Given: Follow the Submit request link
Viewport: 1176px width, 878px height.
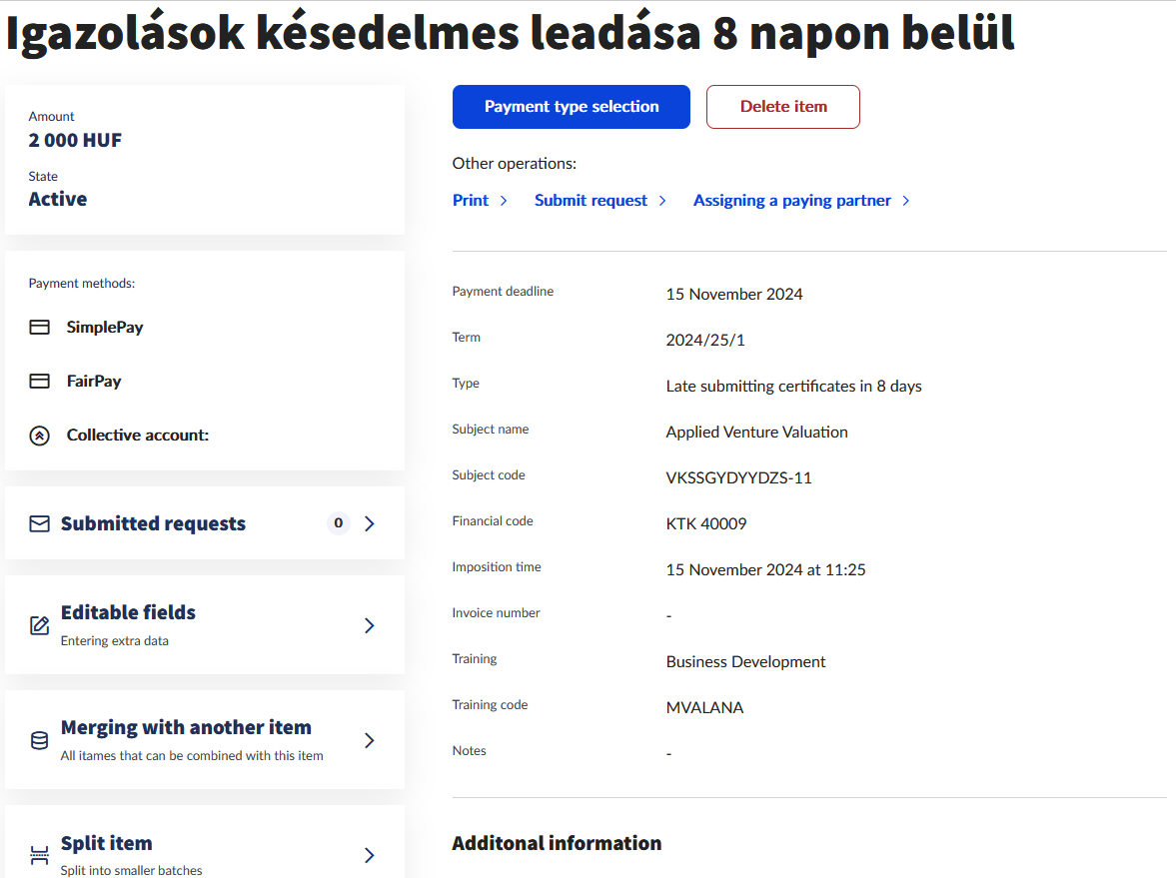Looking at the screenshot, I should coord(590,201).
